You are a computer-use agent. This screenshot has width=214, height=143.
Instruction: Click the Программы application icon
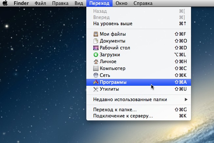coord(96,82)
